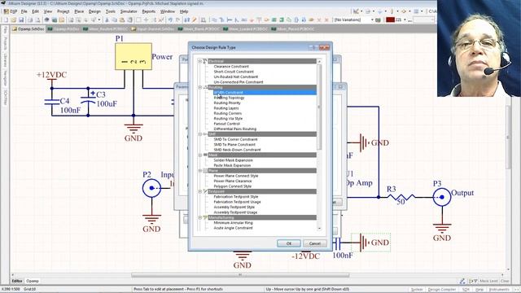The width and height of the screenshot is (521, 293).
Task: Select Fabrication Testpoint Style rule
Action: (235, 197)
